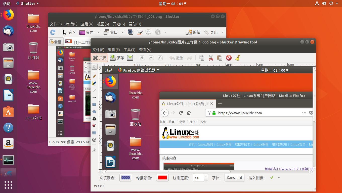Select the Highlighter tool
This screenshot has width=342, height=193.
[94, 83]
